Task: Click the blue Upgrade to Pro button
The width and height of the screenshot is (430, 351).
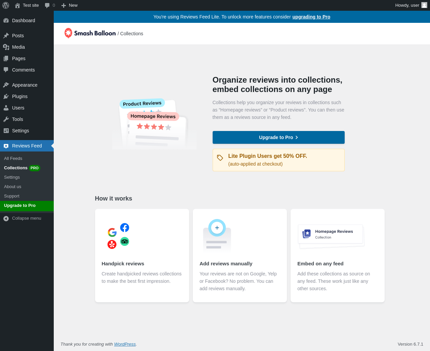Action: (278, 137)
